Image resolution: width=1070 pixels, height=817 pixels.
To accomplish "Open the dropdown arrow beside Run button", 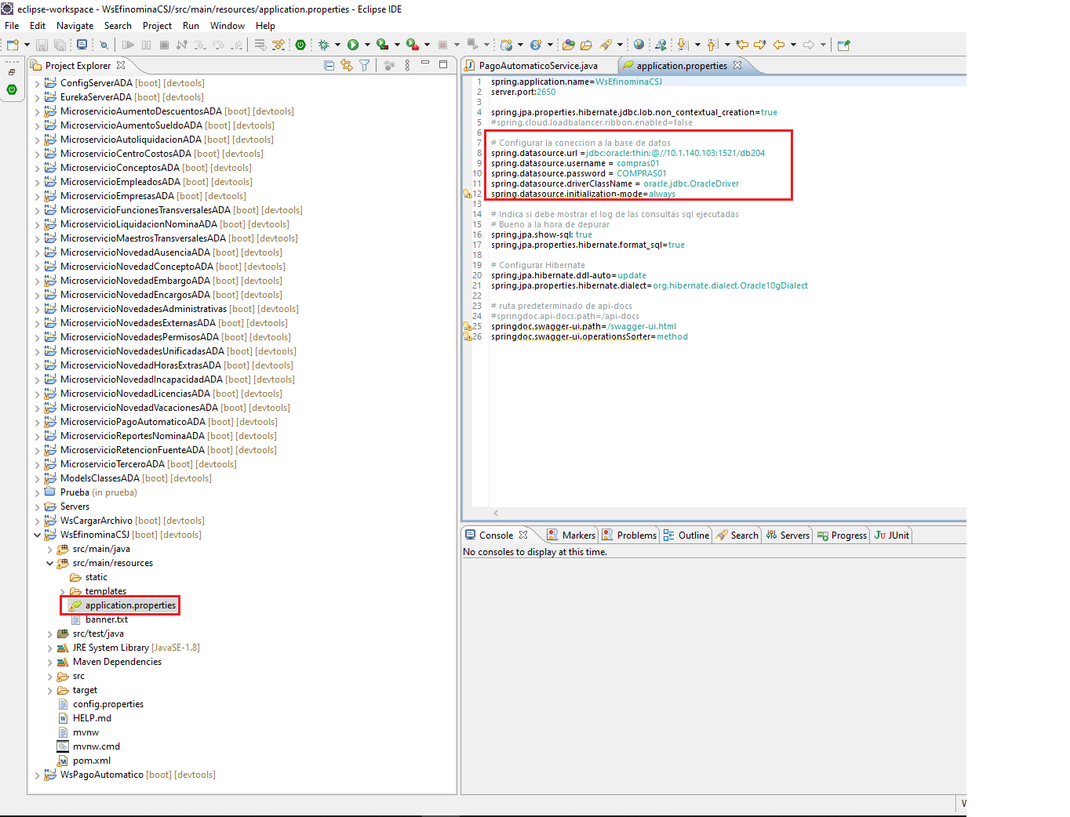I will 367,45.
